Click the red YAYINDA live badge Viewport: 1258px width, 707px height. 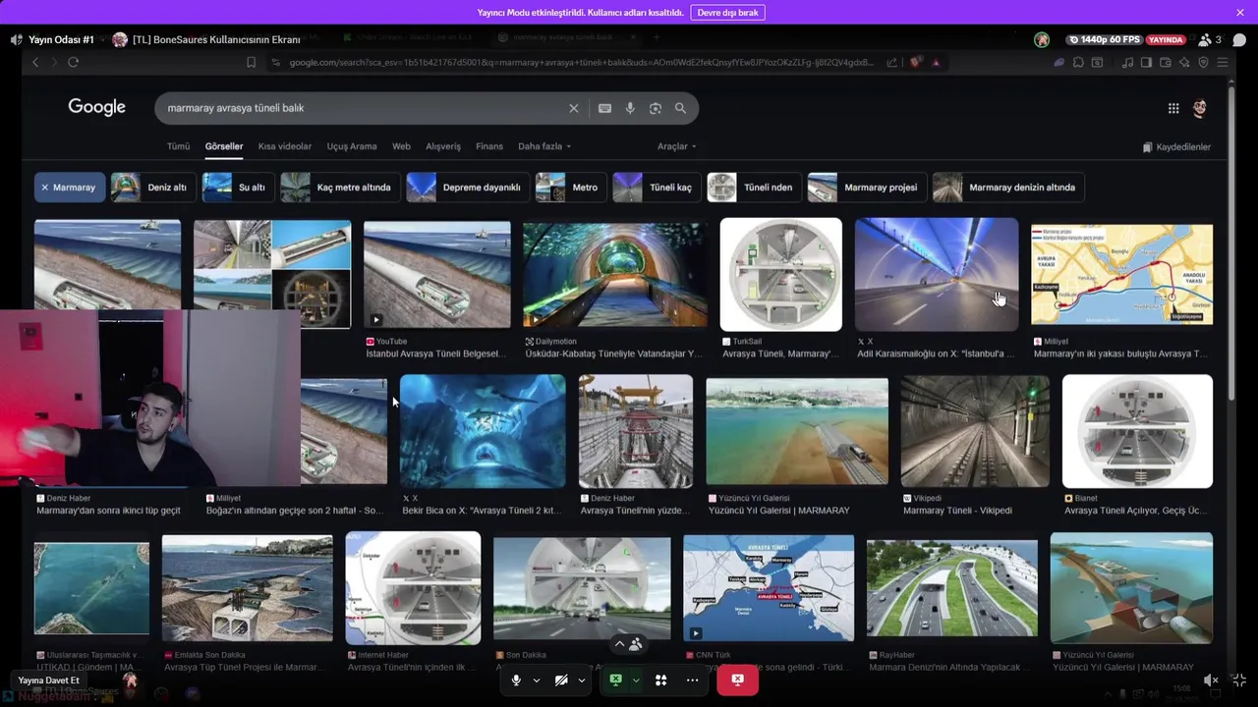(1167, 40)
